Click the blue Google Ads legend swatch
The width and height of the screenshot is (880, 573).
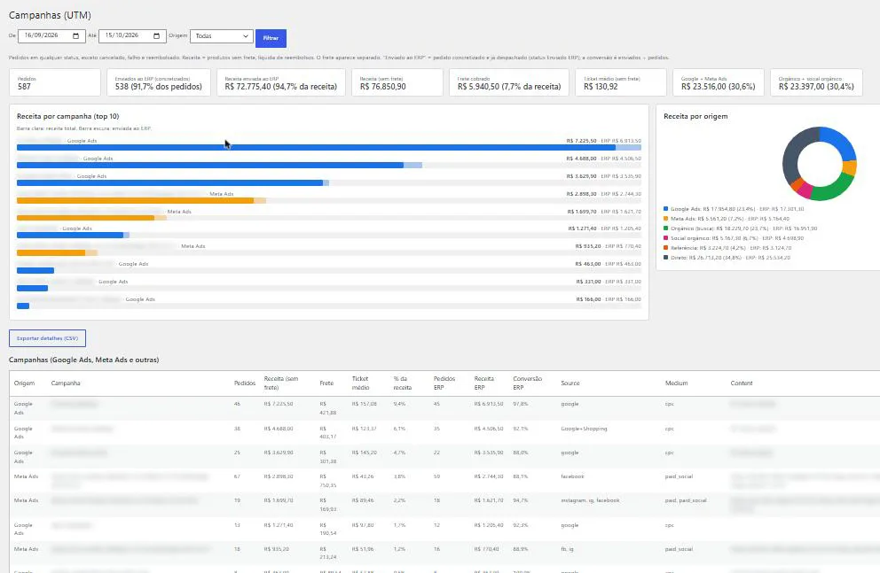click(666, 208)
